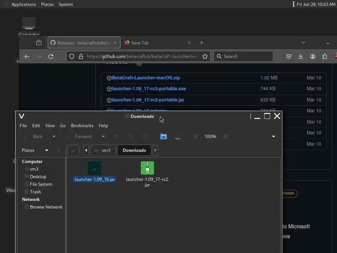Click the vm3 path button
Image resolution: width=337 pixels, height=253 pixels.
pyautogui.click(x=103, y=150)
